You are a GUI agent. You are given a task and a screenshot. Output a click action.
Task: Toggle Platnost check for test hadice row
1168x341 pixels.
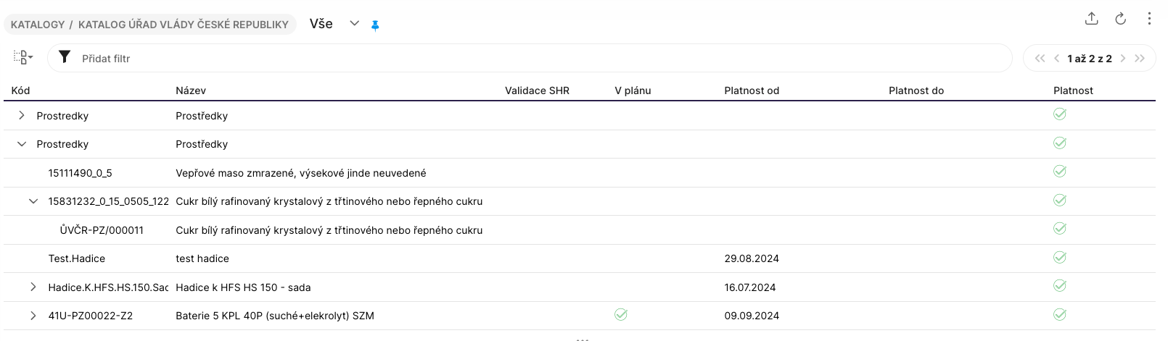1060,258
